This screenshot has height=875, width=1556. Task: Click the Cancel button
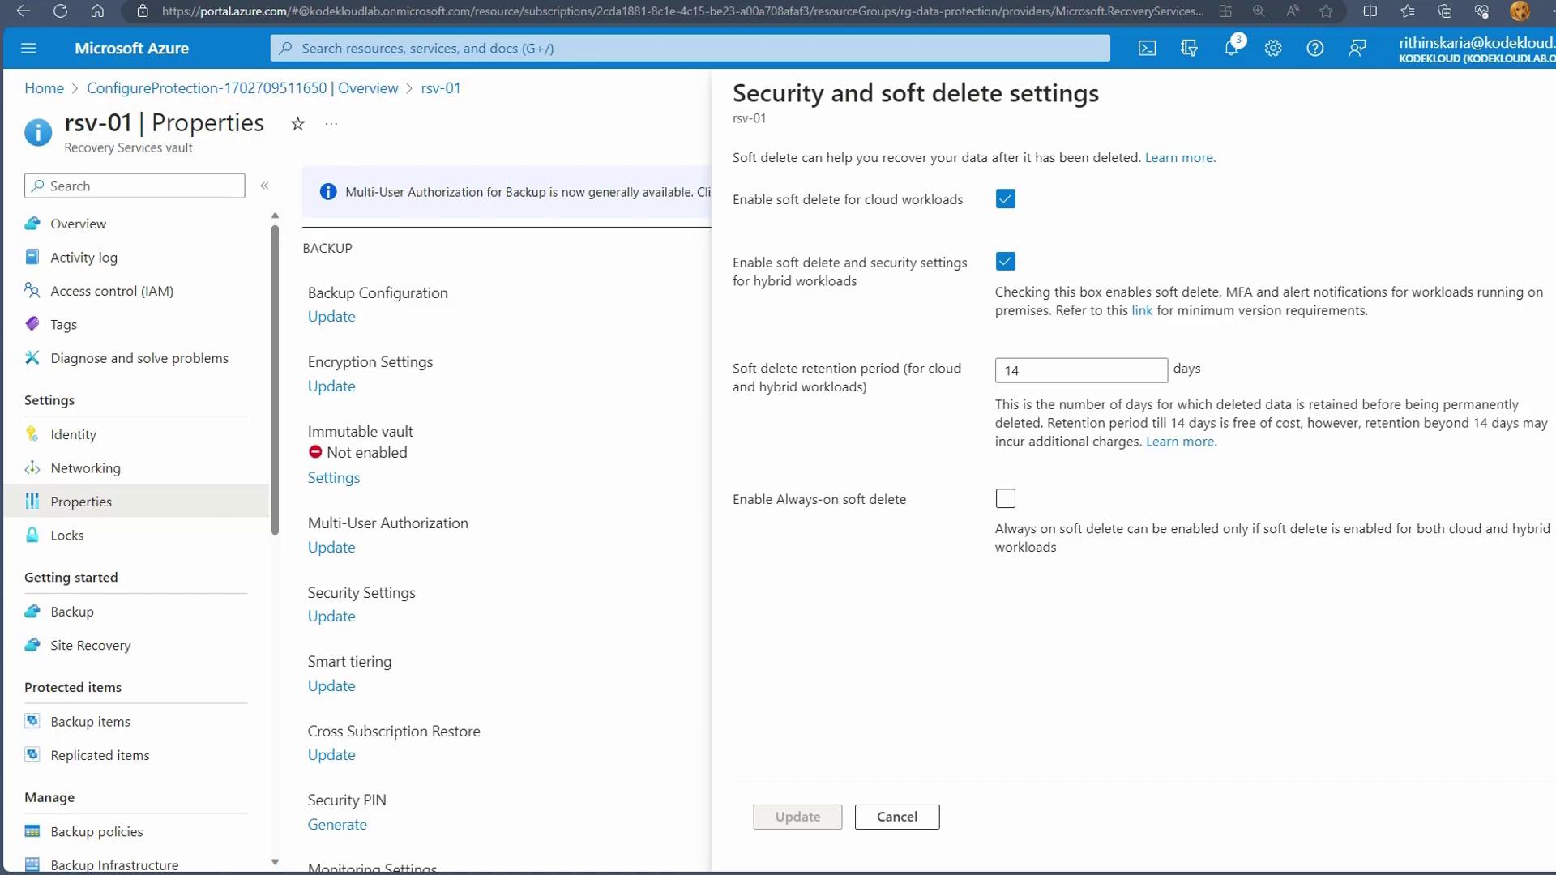point(896,817)
